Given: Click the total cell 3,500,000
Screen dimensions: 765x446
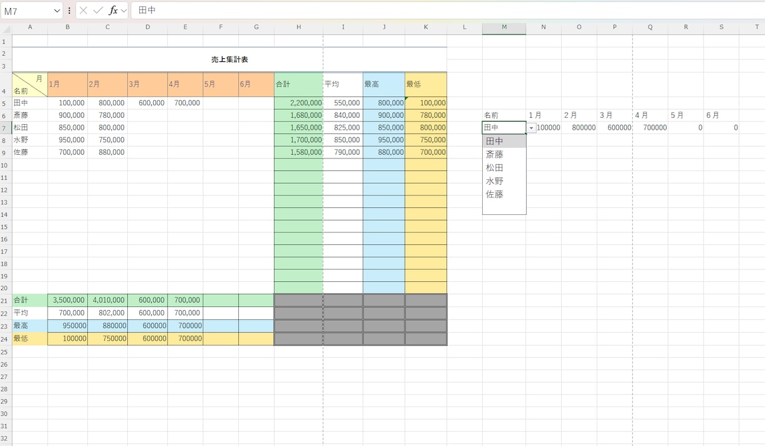Looking at the screenshot, I should 68,301.
